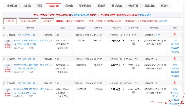Open 全峰快递 dropdown in third order row
The width and height of the screenshot is (185, 106).
(x=116, y=89)
